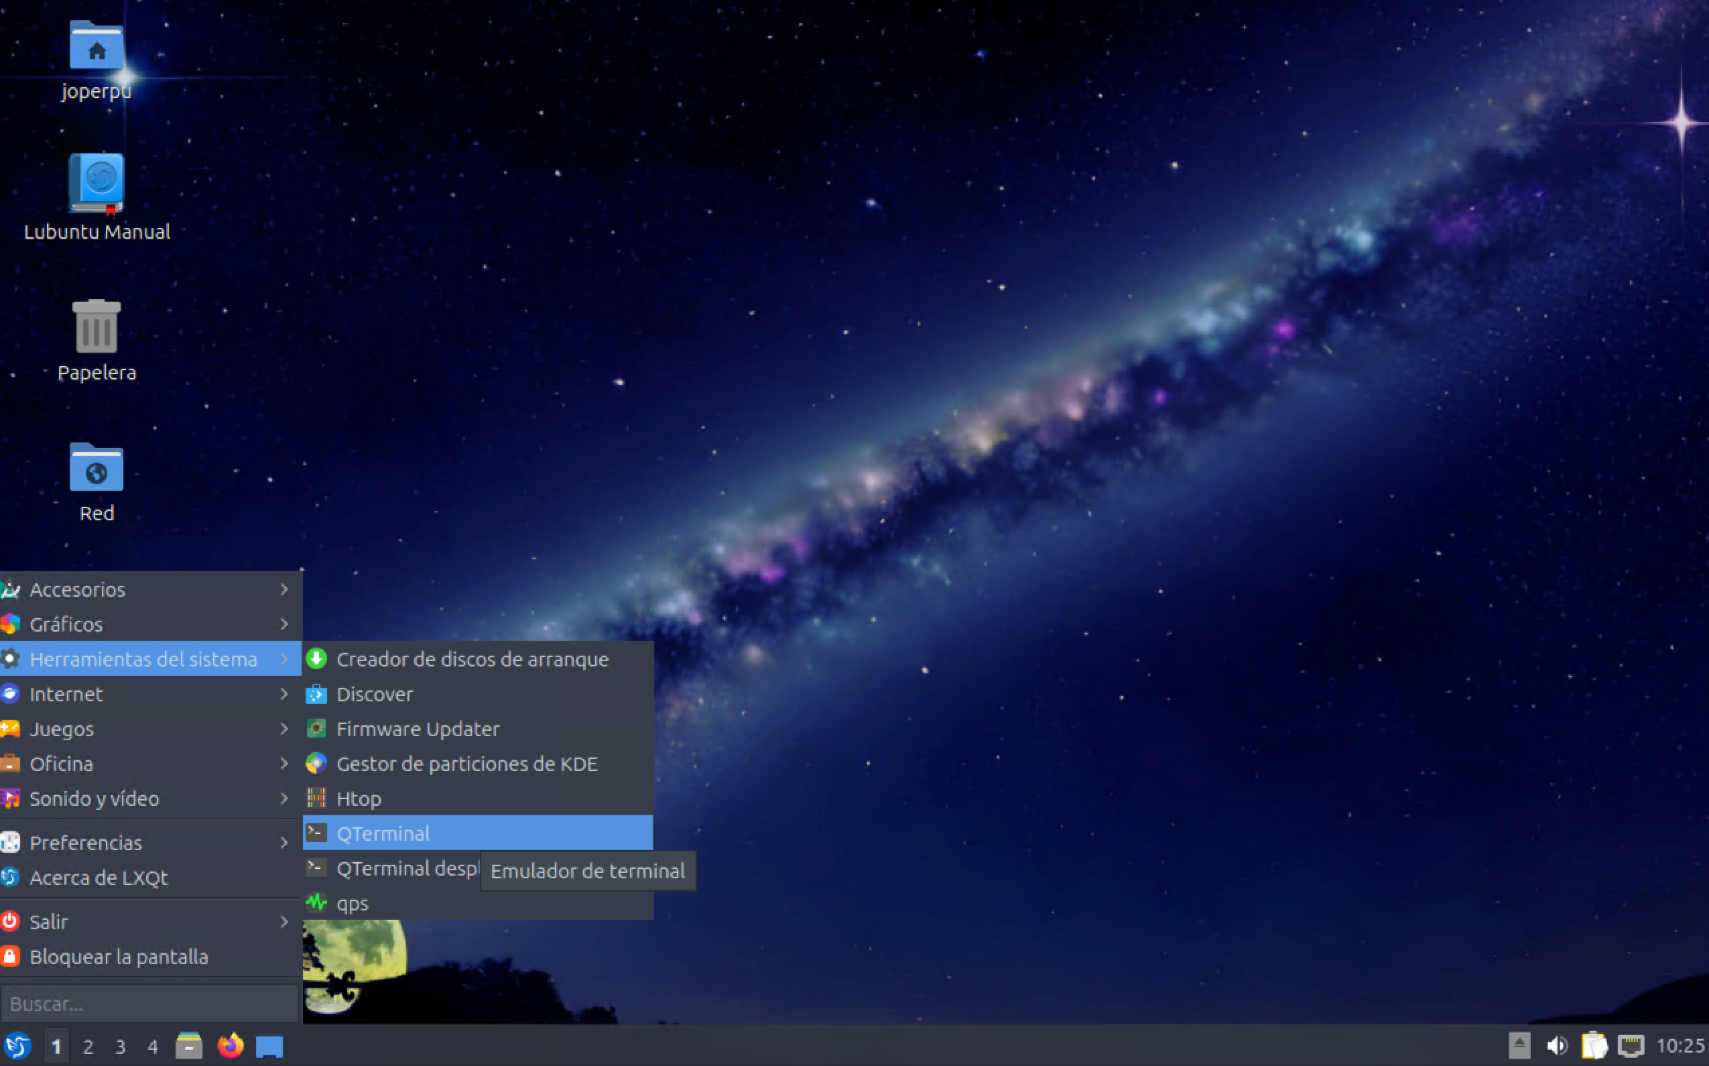
Task: Expand the Preferencias submenu
Action: (151, 843)
